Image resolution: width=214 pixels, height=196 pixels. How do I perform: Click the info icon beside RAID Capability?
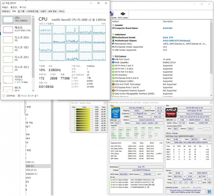113,62
